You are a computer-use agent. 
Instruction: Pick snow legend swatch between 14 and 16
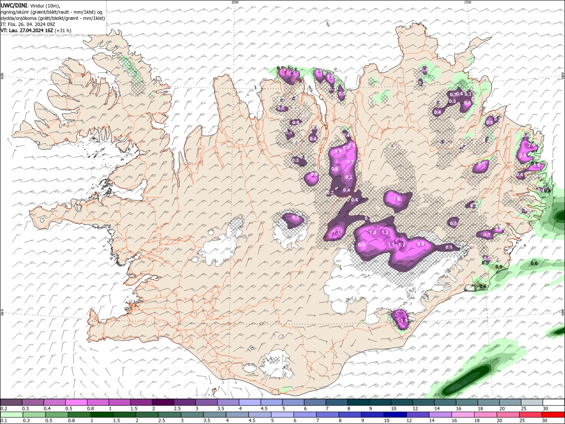[x=445, y=402]
